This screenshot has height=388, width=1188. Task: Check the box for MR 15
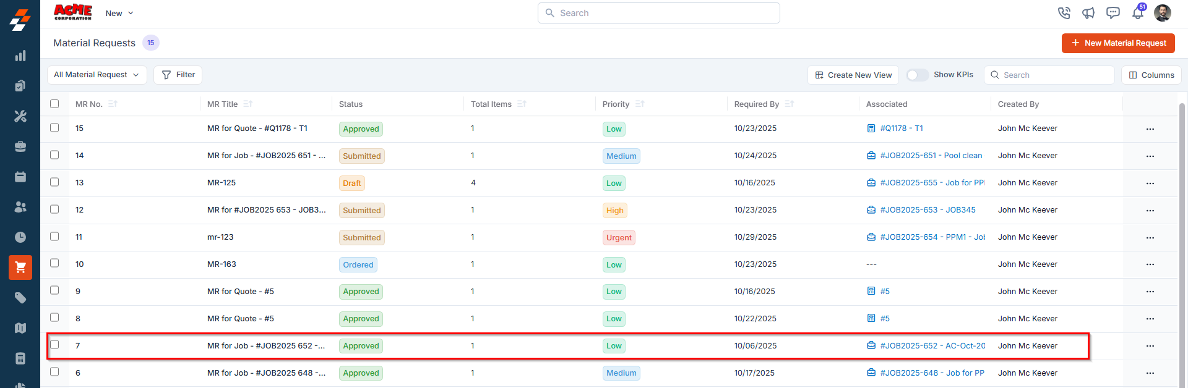54,128
